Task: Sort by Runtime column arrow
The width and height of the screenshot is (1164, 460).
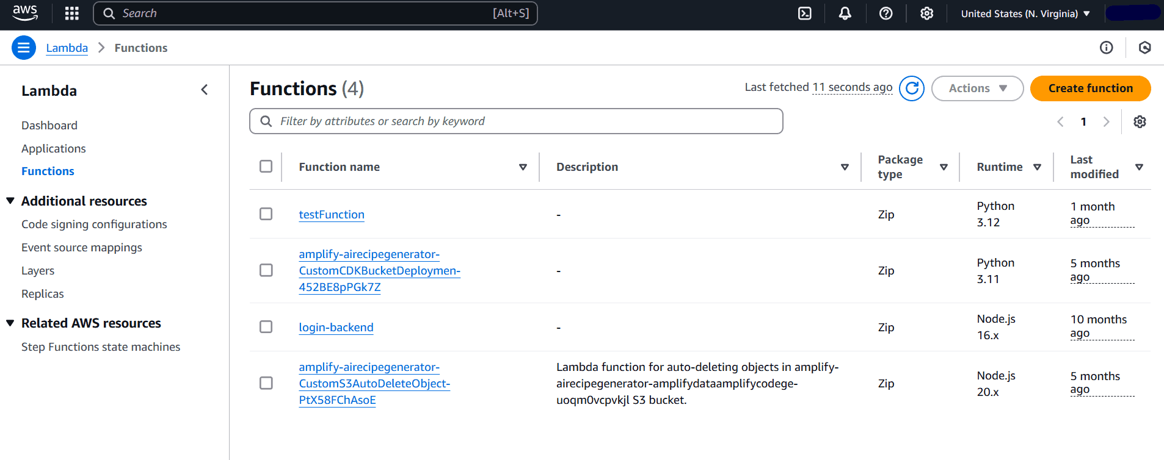Action: click(x=1037, y=167)
